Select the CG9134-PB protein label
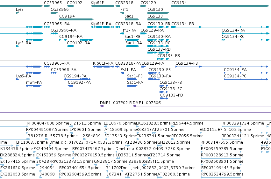Image resolution: width=271 pixels, height=179 pixels. coord(187,63)
